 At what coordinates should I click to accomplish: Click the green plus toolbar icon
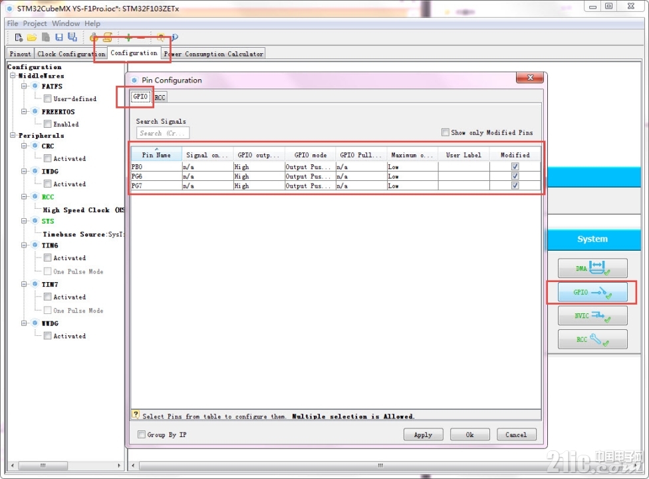pyautogui.click(x=128, y=38)
